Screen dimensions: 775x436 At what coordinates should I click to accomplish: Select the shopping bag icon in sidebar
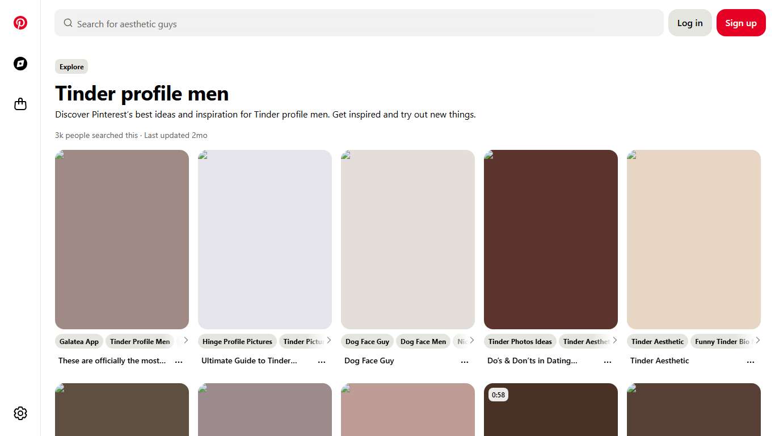tap(20, 104)
